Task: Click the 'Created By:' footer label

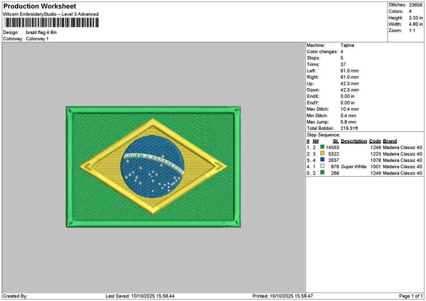Action: tap(15, 296)
